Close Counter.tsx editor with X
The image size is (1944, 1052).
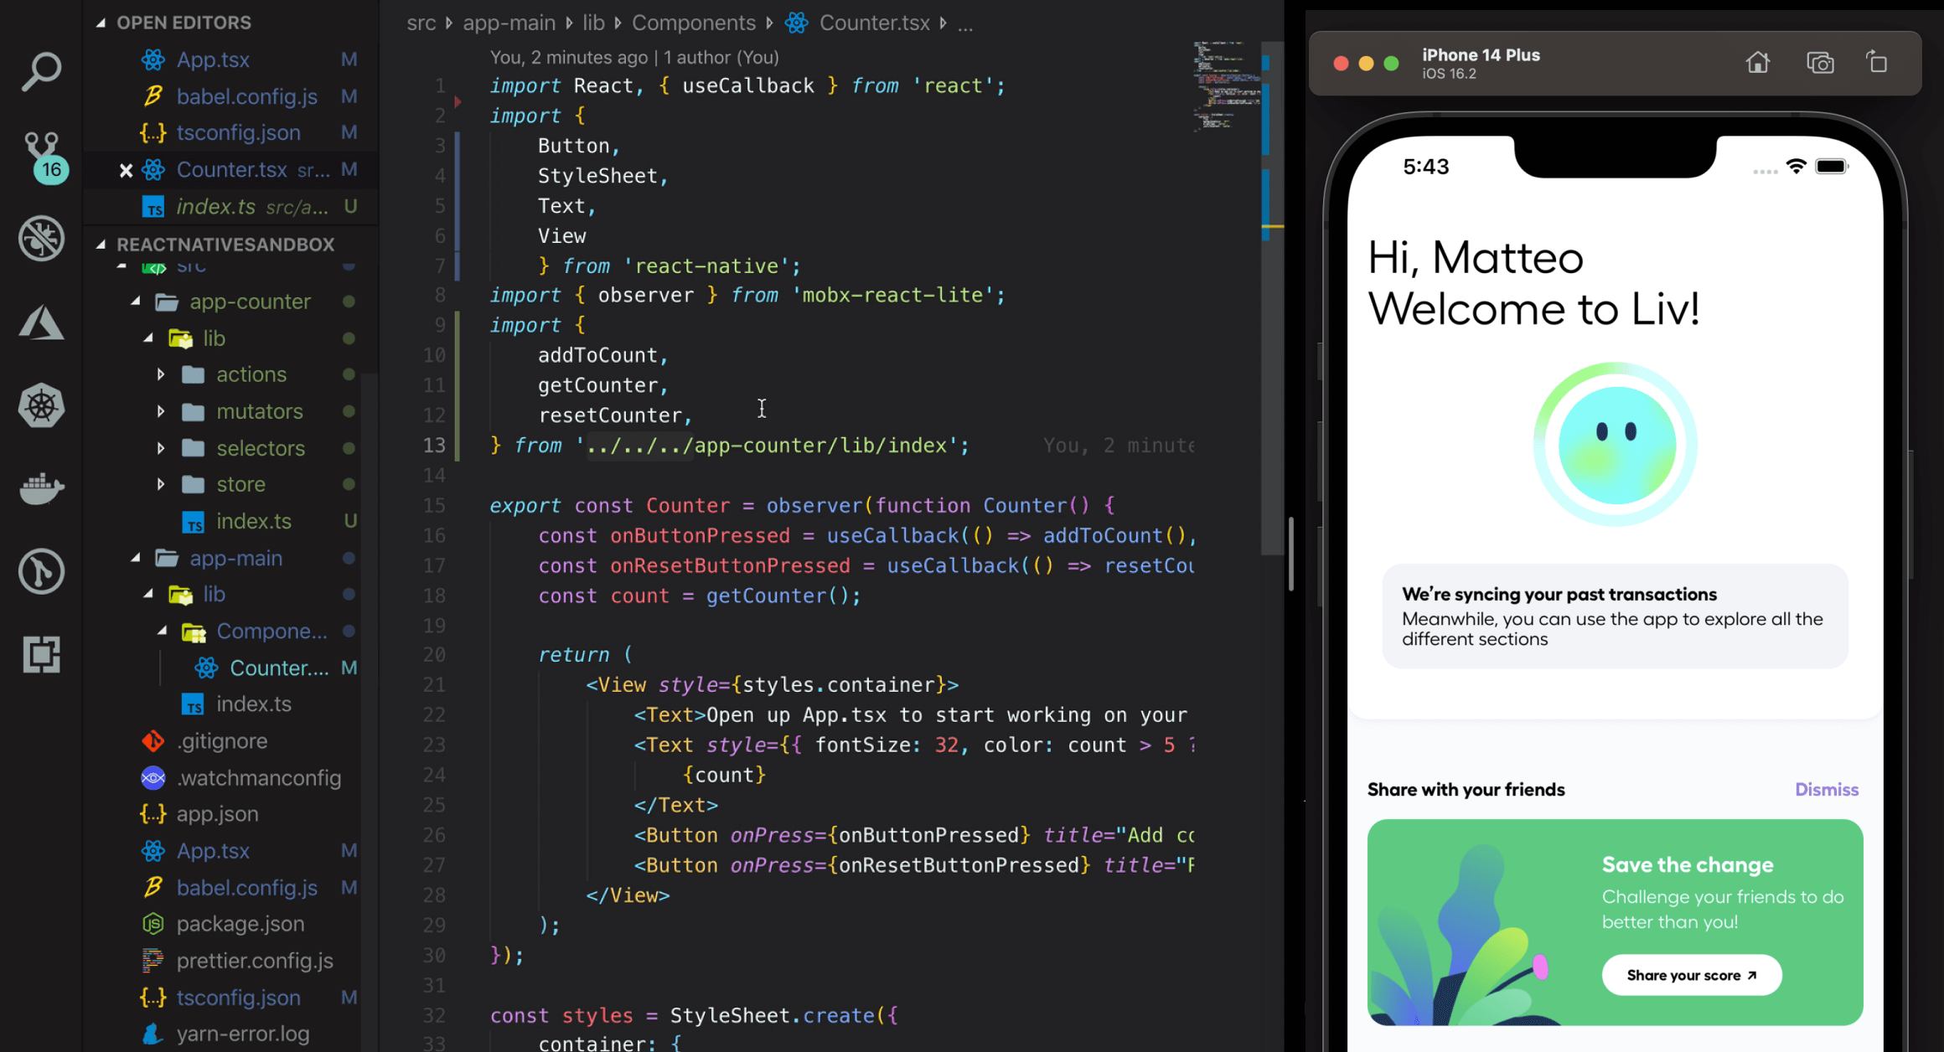[x=126, y=170]
